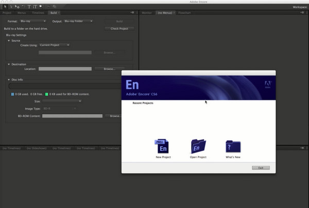Click the What's New question-mark folder
The height and width of the screenshot is (208, 309).
click(233, 146)
